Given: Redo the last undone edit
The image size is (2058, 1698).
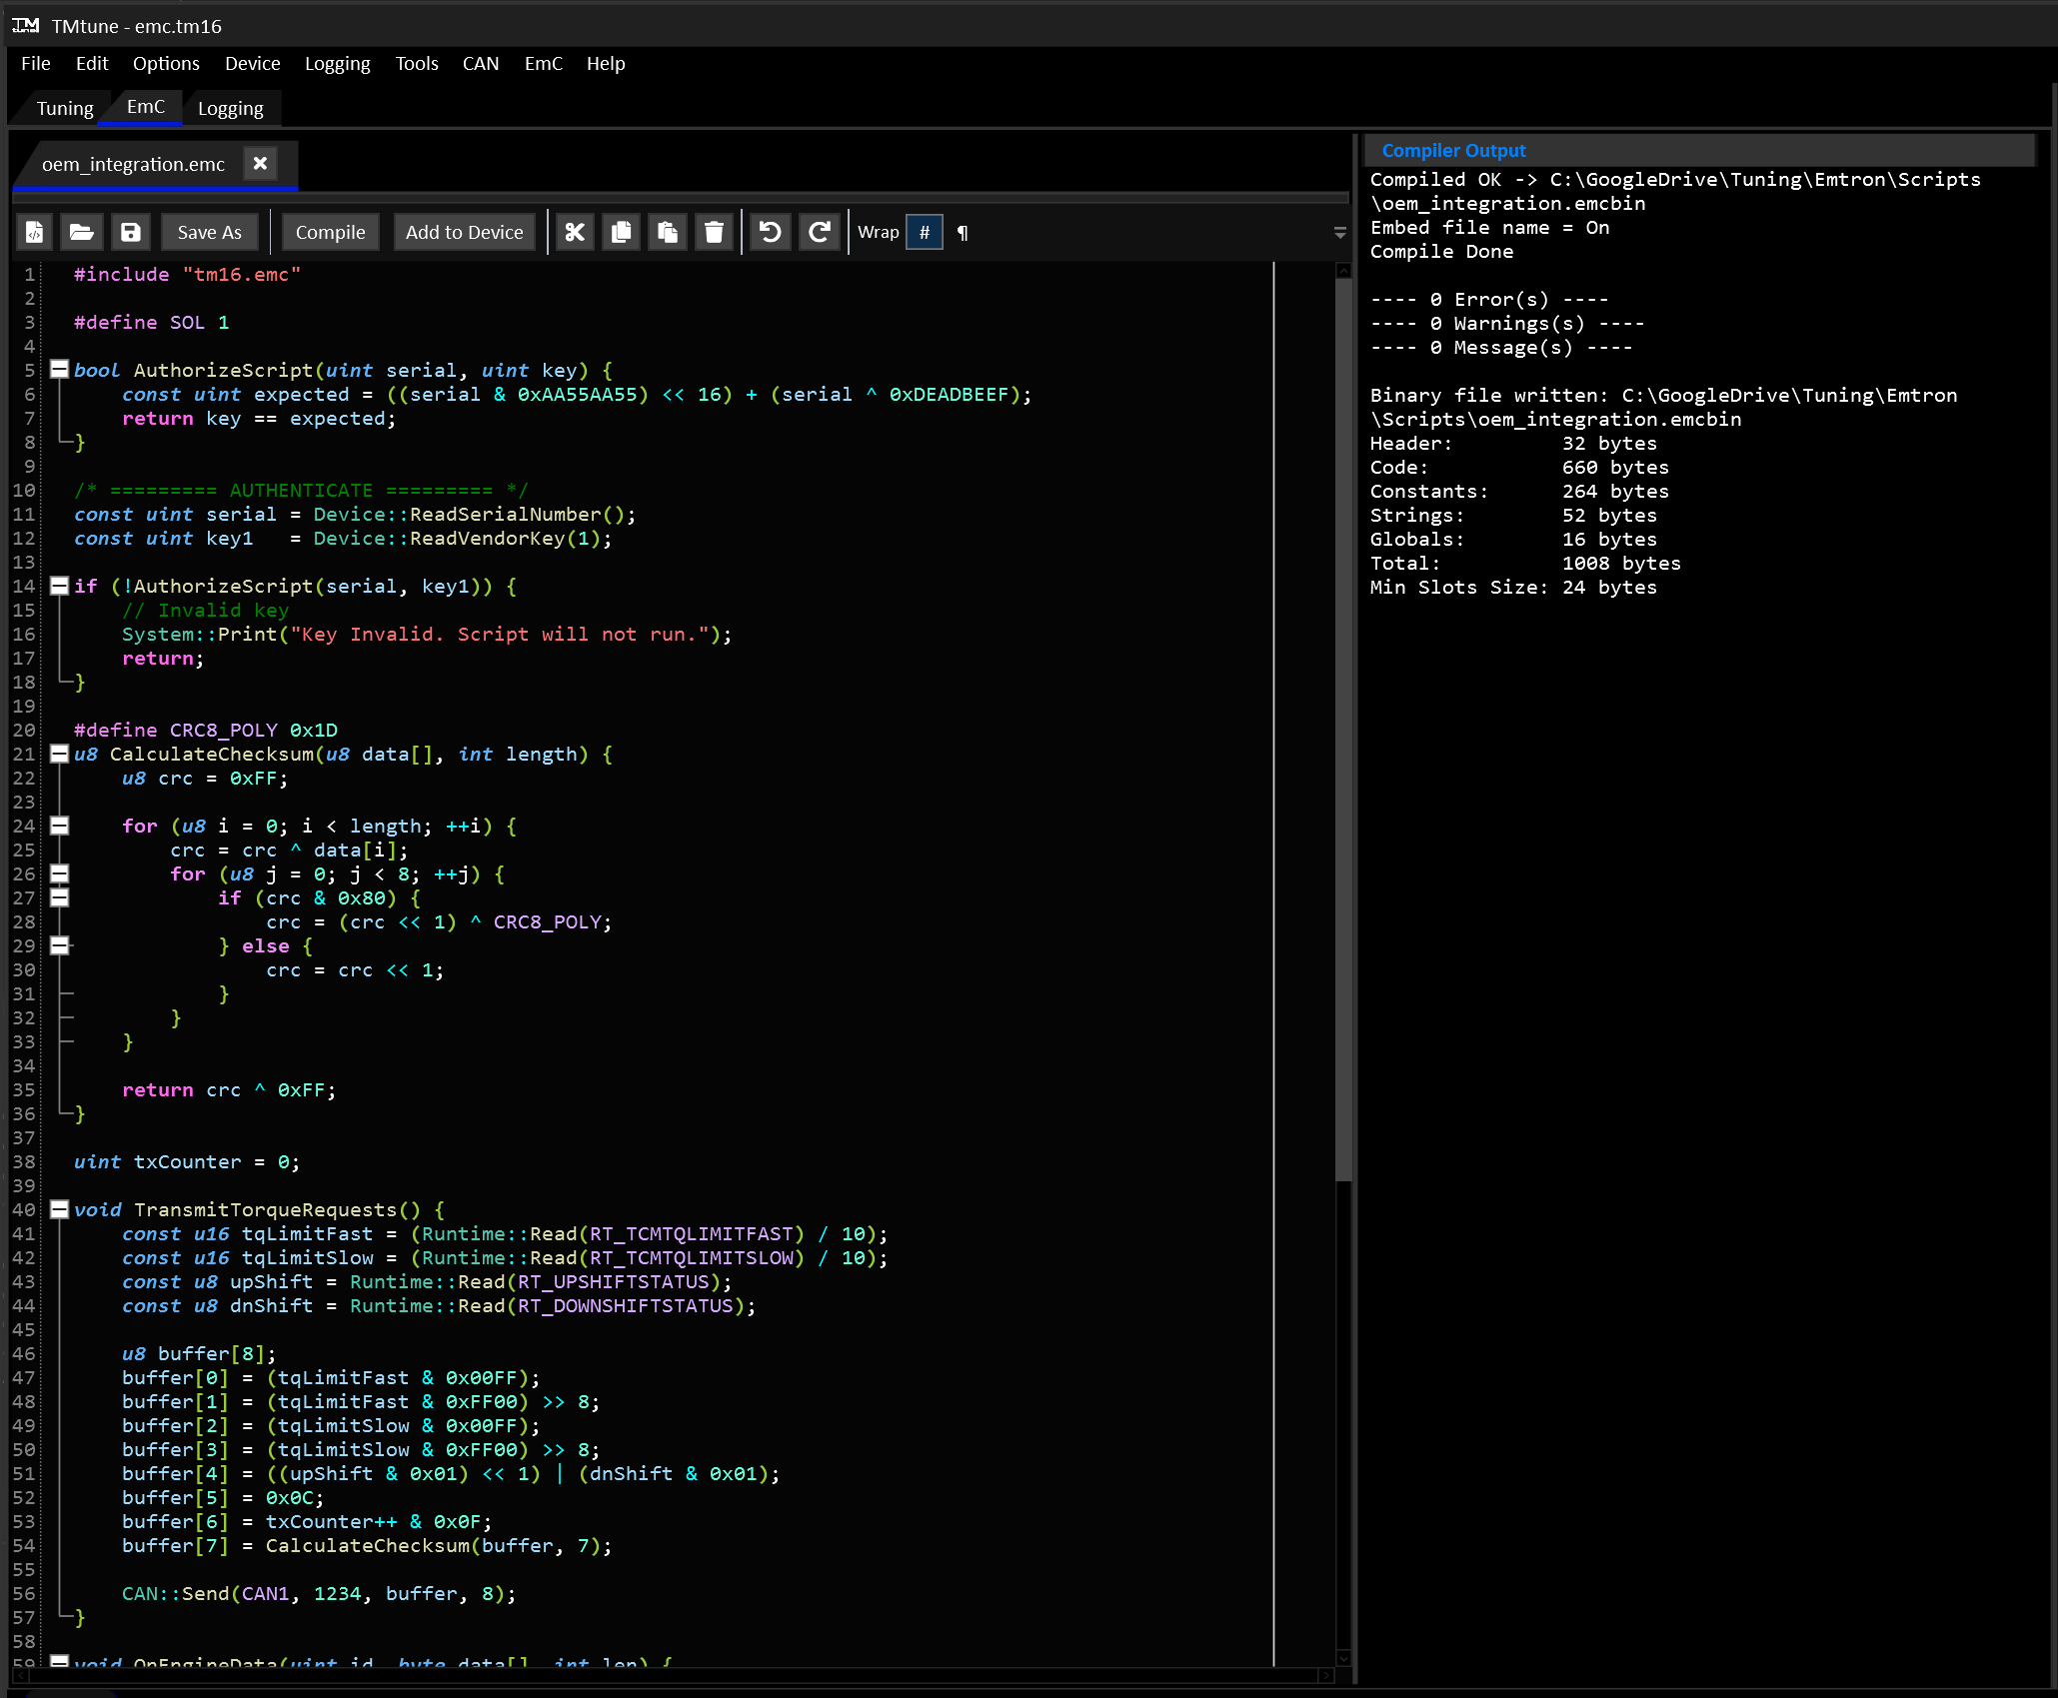Looking at the screenshot, I should click(820, 232).
